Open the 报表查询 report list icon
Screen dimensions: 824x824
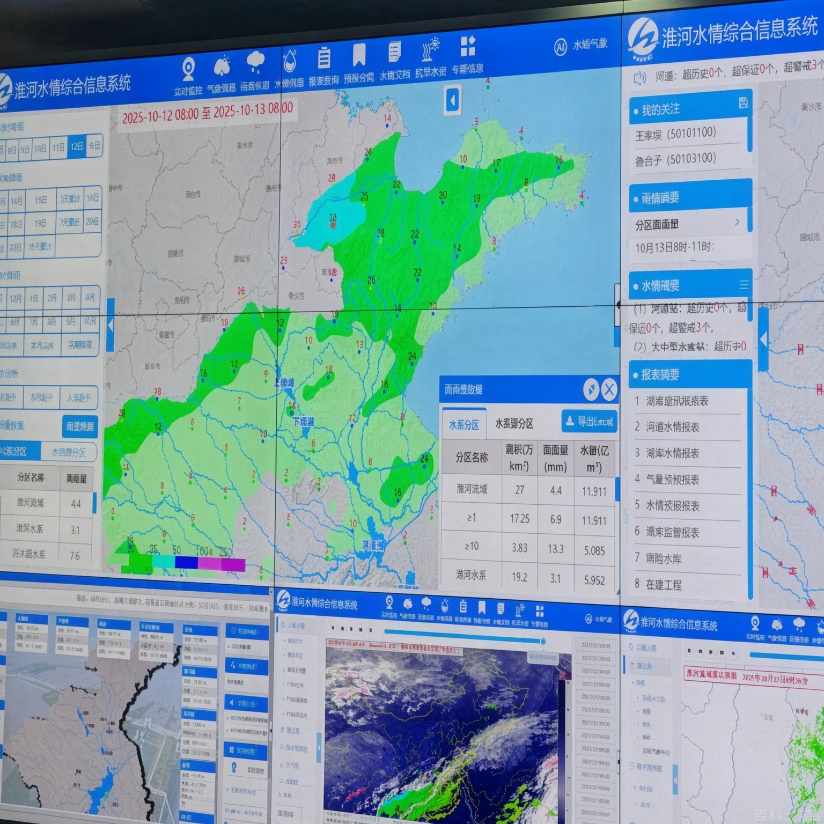click(x=324, y=57)
